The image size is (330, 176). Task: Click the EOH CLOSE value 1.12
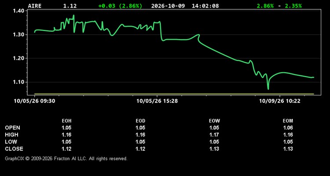click(66, 149)
